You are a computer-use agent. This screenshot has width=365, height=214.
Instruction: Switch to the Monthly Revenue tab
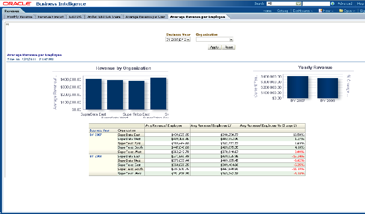[x=20, y=17]
